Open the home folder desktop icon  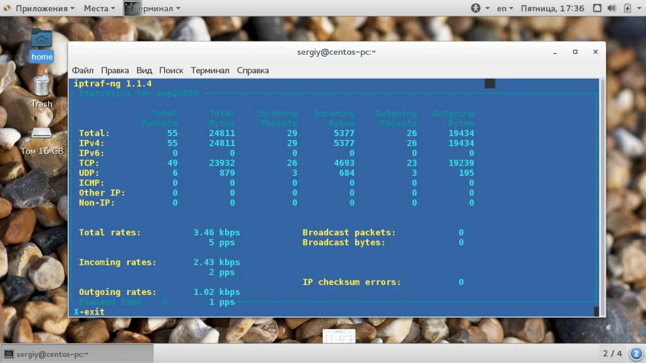tap(42, 45)
